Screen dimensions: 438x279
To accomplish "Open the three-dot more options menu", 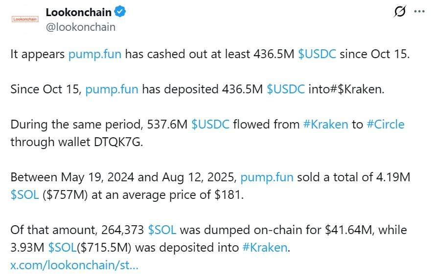I will tap(419, 12).
